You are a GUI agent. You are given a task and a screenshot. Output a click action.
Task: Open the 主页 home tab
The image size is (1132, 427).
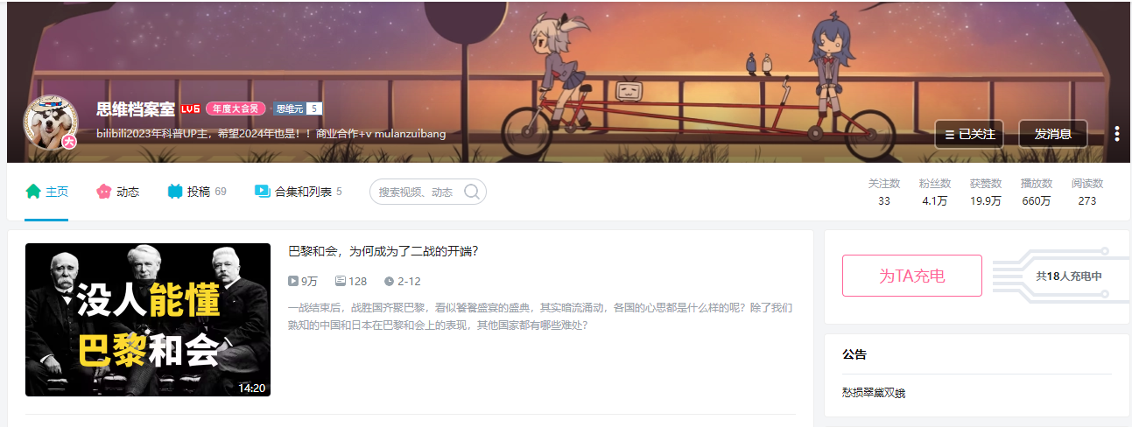(46, 192)
